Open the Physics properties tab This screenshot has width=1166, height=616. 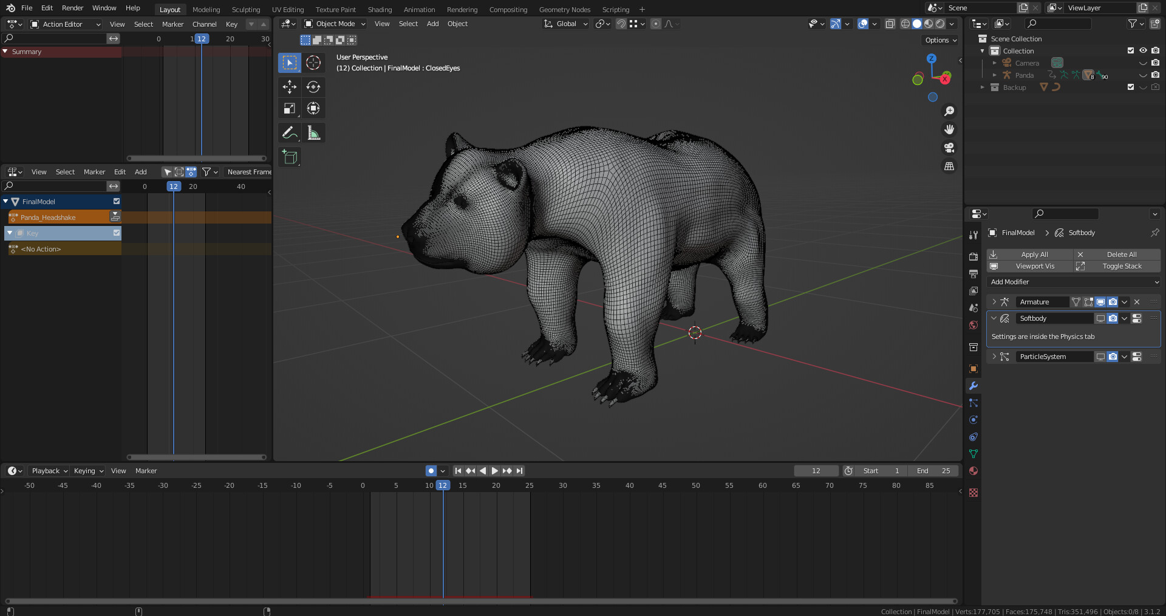(x=973, y=420)
